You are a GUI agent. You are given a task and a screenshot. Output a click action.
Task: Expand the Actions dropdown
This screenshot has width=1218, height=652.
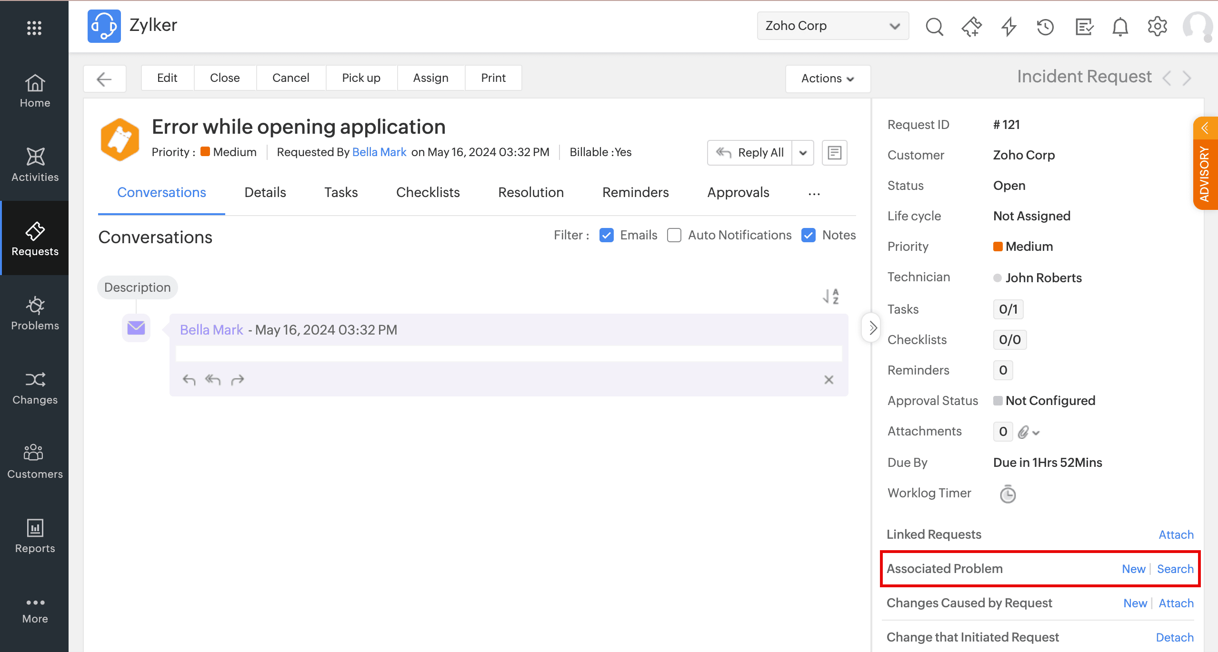(x=828, y=78)
